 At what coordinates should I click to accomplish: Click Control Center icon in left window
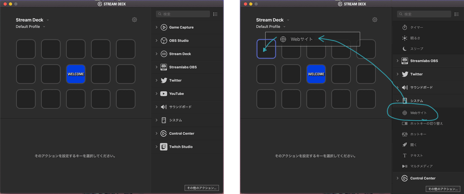tap(164, 133)
